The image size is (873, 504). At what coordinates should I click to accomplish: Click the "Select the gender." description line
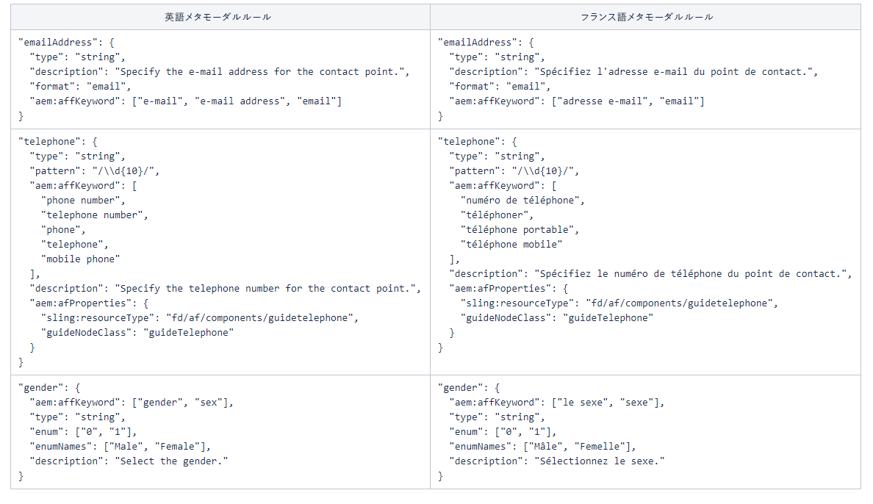(x=129, y=461)
